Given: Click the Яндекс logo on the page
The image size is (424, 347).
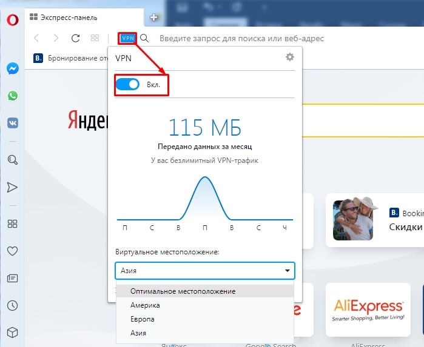Looking at the screenshot, I should (88, 120).
